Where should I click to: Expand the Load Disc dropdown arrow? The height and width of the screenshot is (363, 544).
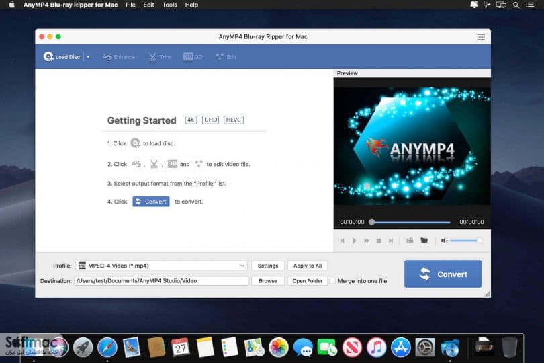88,57
